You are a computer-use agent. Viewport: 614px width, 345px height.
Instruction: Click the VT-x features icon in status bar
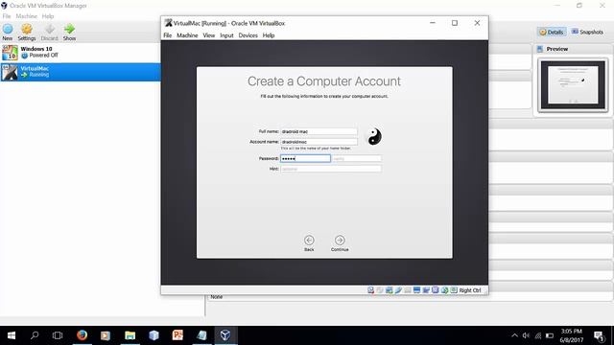click(x=435, y=290)
